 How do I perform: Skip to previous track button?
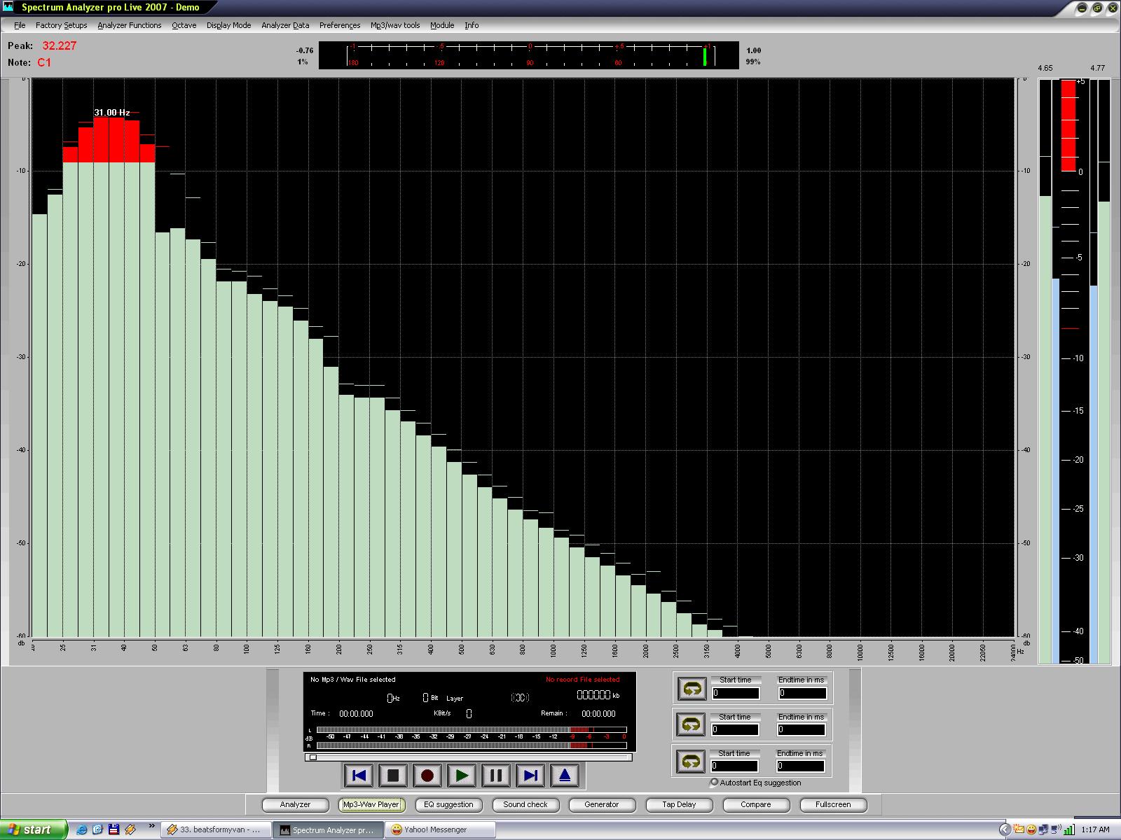click(x=359, y=776)
